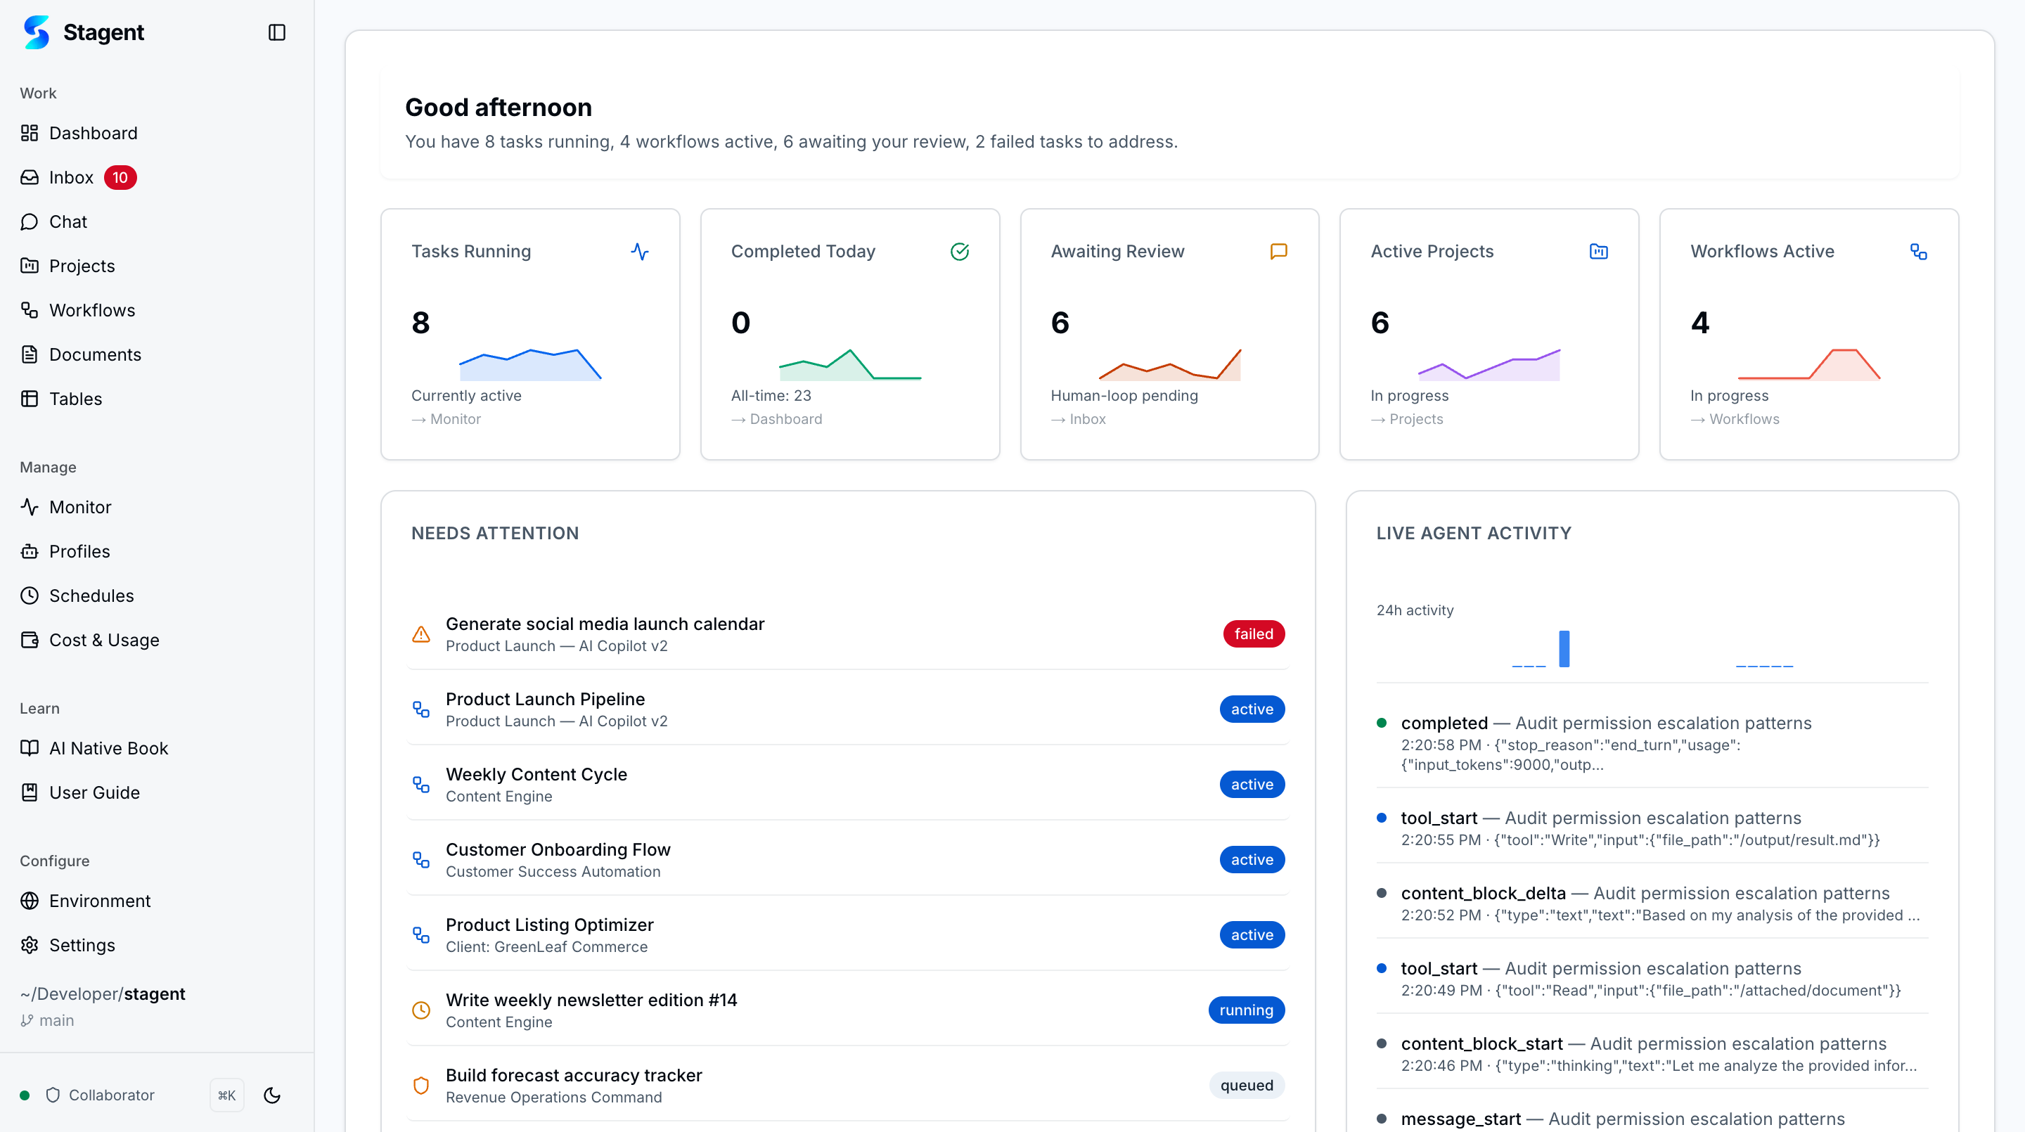The height and width of the screenshot is (1132, 2025).
Task: Click the Completed Today checkmark icon
Action: [x=960, y=252]
